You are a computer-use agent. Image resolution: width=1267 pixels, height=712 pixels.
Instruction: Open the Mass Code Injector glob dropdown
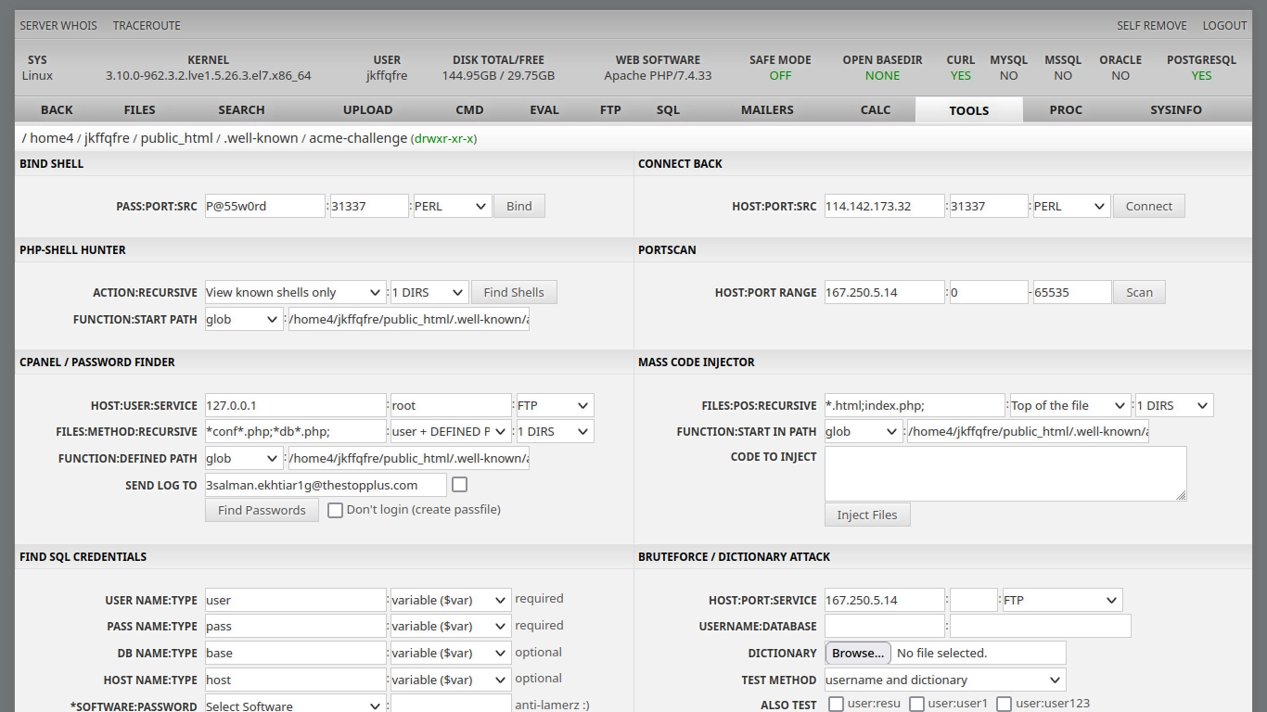pyautogui.click(x=863, y=431)
